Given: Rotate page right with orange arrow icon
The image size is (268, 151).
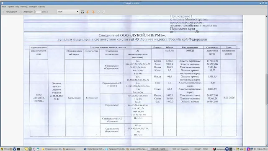Looking at the screenshot, I should point(93,12).
